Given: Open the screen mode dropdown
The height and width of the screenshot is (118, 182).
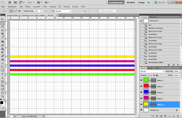Looking at the screenshot, I should tap(47, 2).
